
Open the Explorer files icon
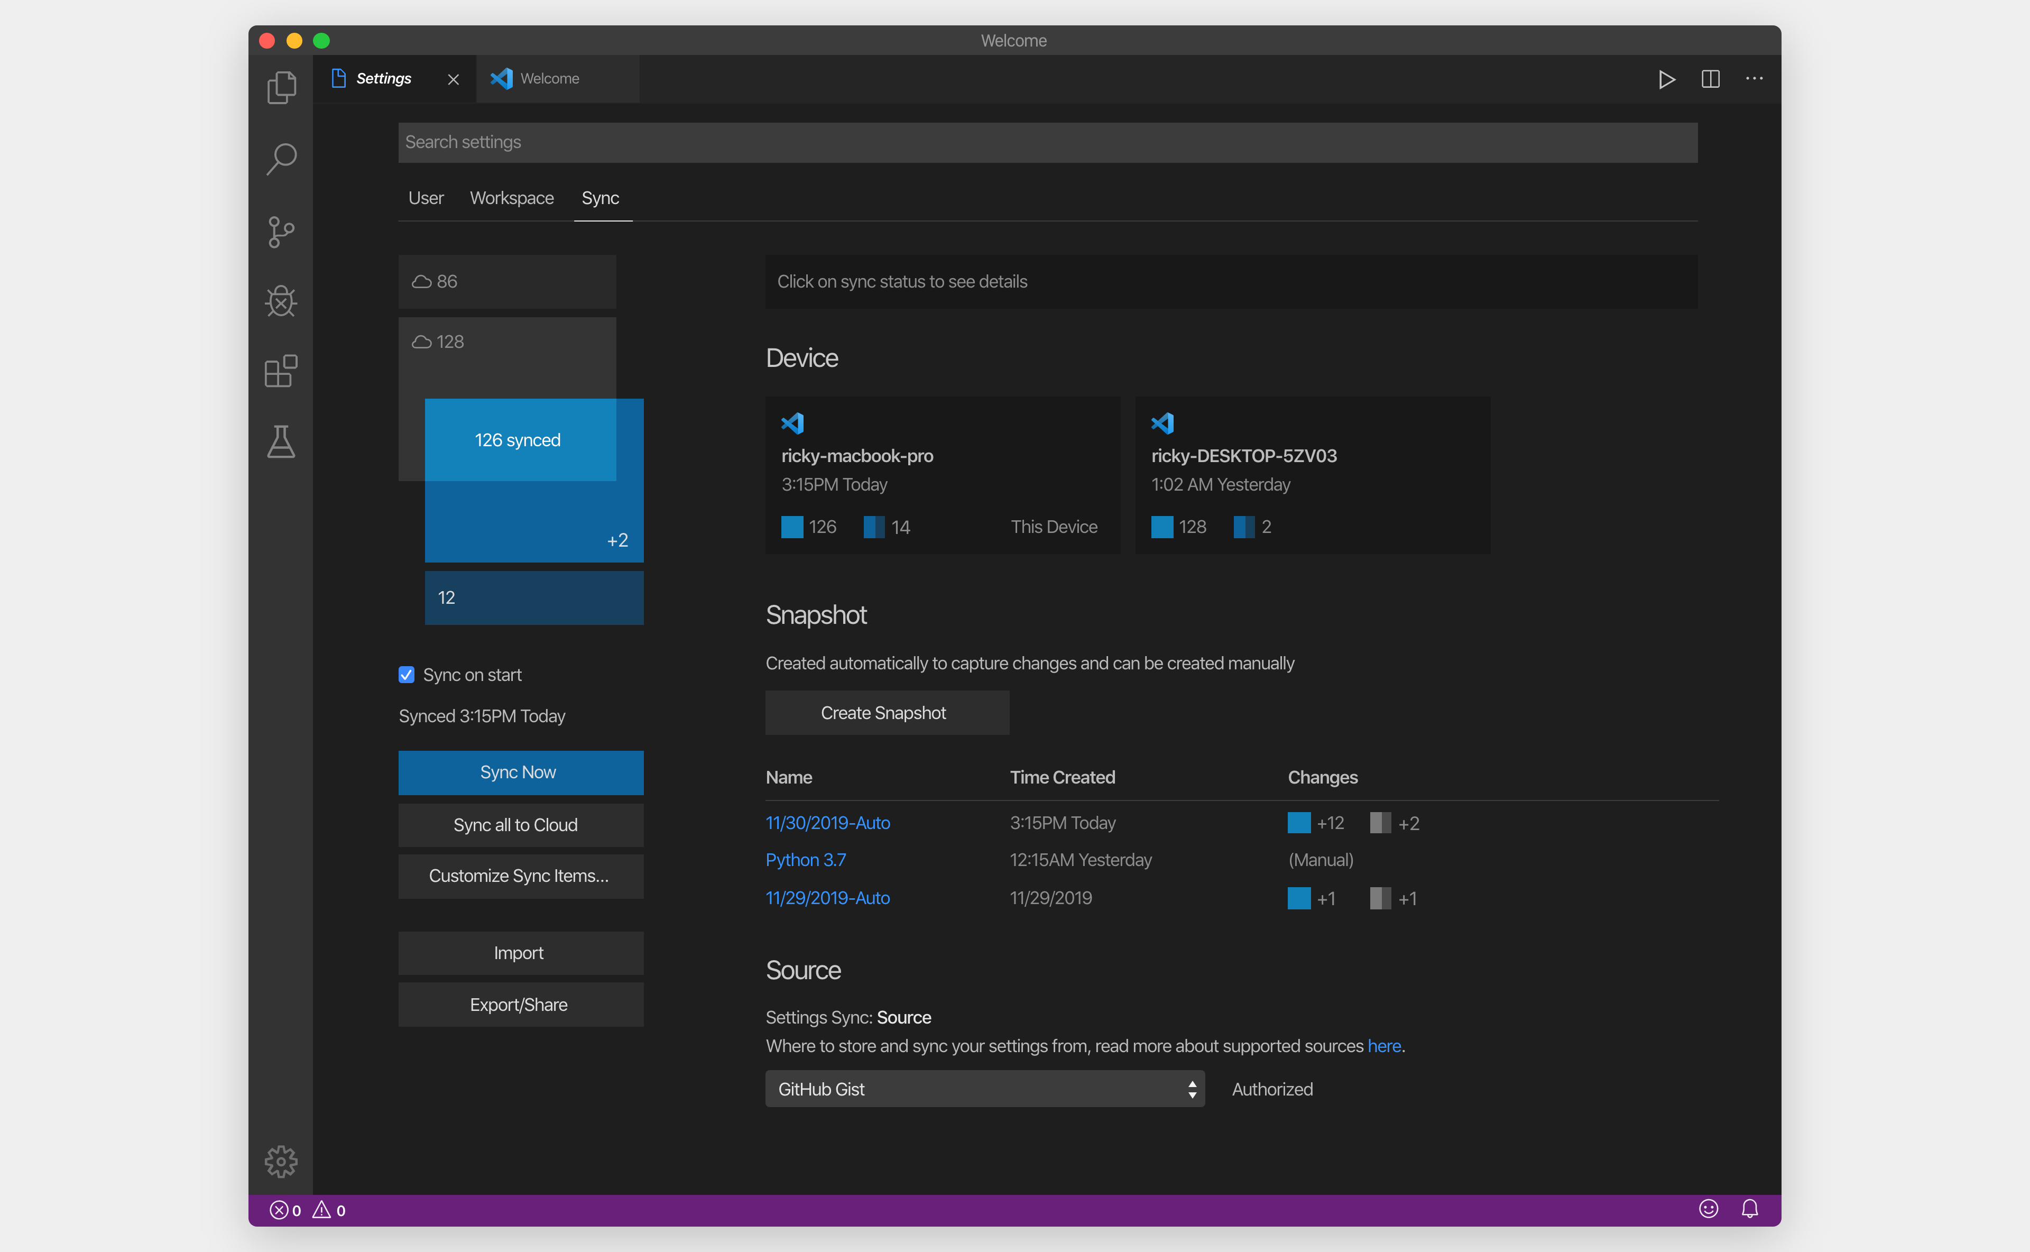point(281,87)
